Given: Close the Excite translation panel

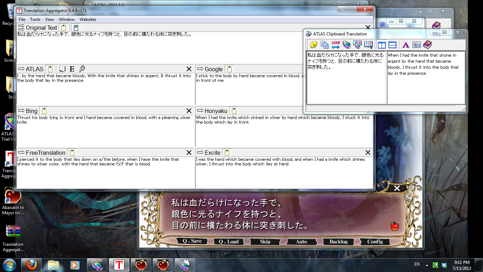Looking at the screenshot, I should [x=368, y=153].
